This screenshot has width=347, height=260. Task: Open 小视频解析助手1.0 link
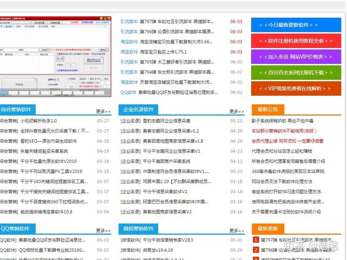(38, 121)
